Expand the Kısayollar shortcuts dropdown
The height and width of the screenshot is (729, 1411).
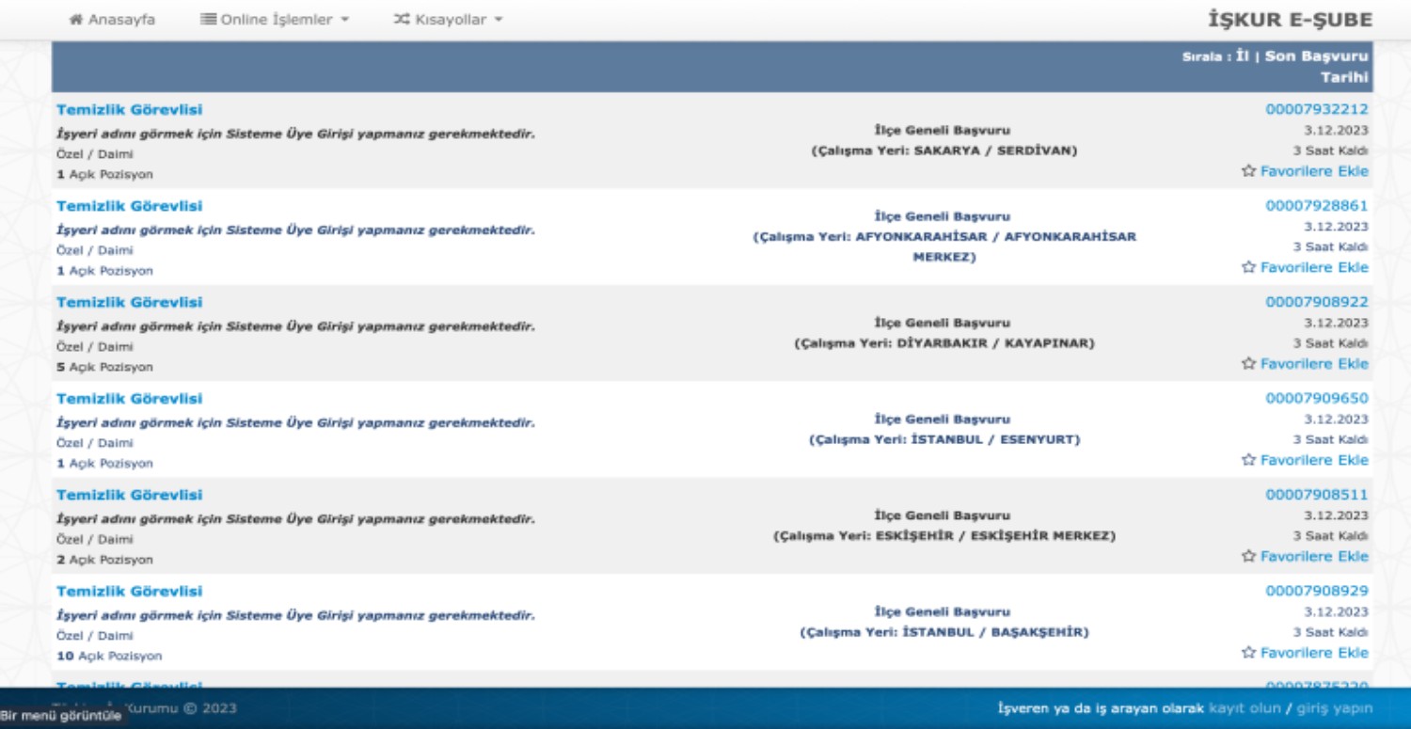pyautogui.click(x=448, y=20)
